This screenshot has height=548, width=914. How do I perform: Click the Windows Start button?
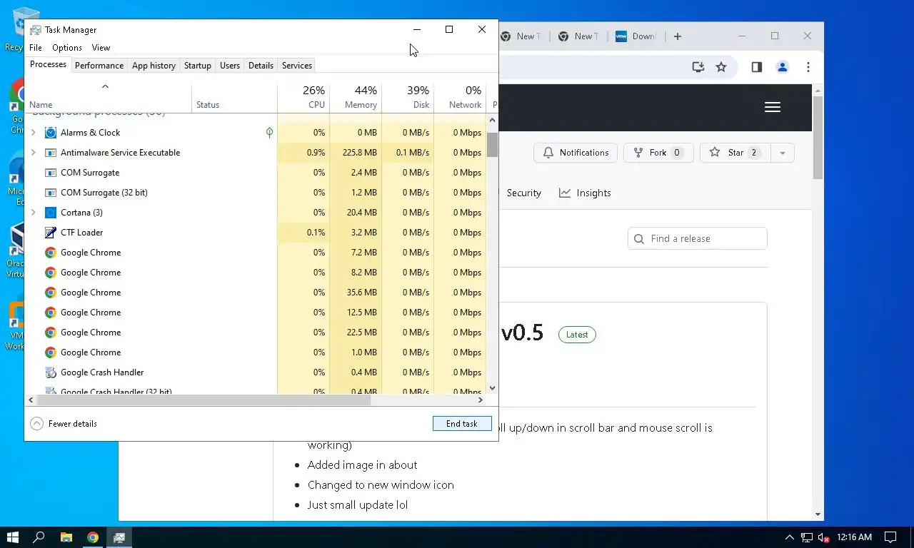[x=12, y=537]
